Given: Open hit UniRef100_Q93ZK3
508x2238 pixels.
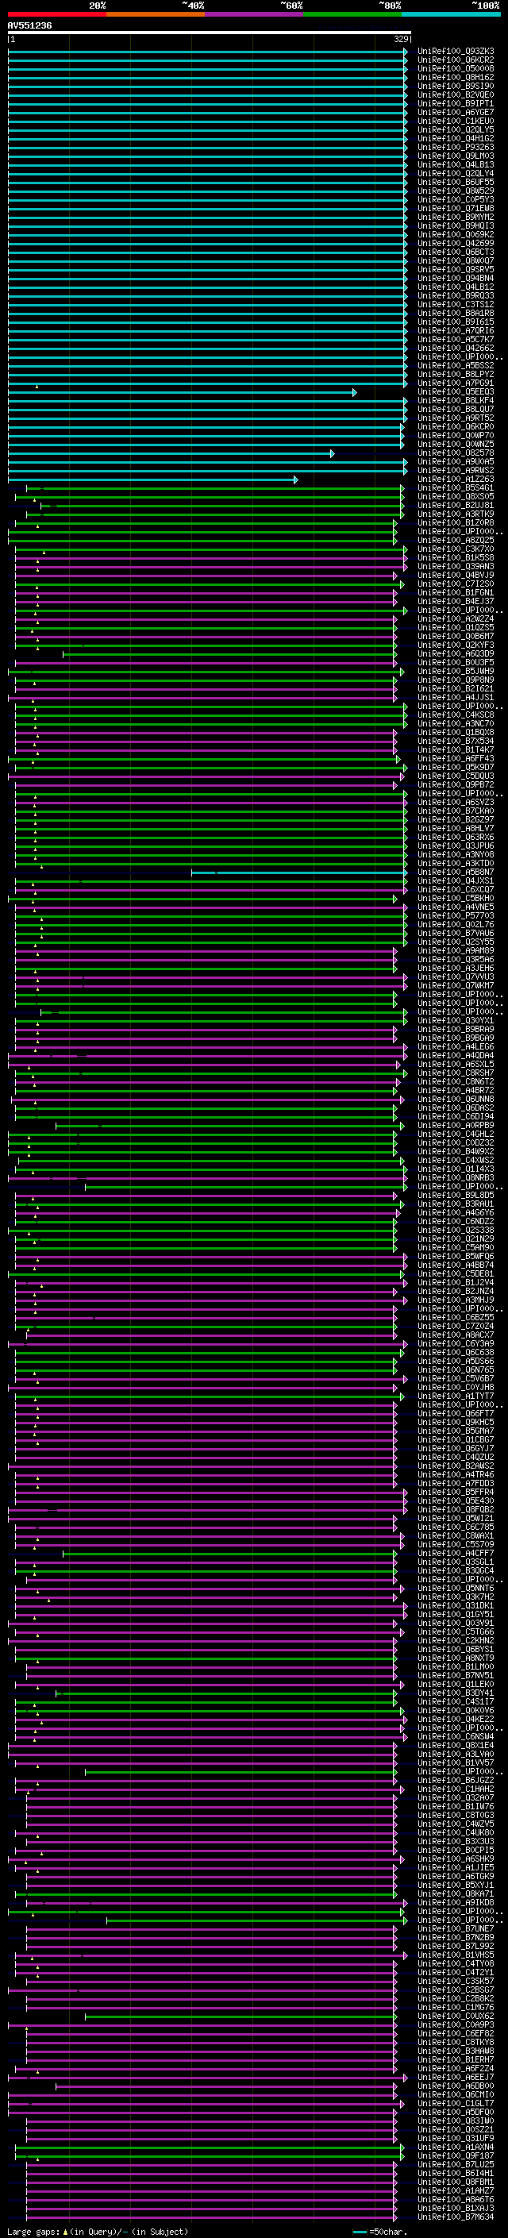Looking at the screenshot, I should tap(456, 52).
